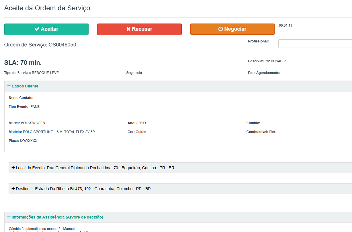
Task: Click the checkmark icon on Aceitar
Action: click(x=37, y=29)
